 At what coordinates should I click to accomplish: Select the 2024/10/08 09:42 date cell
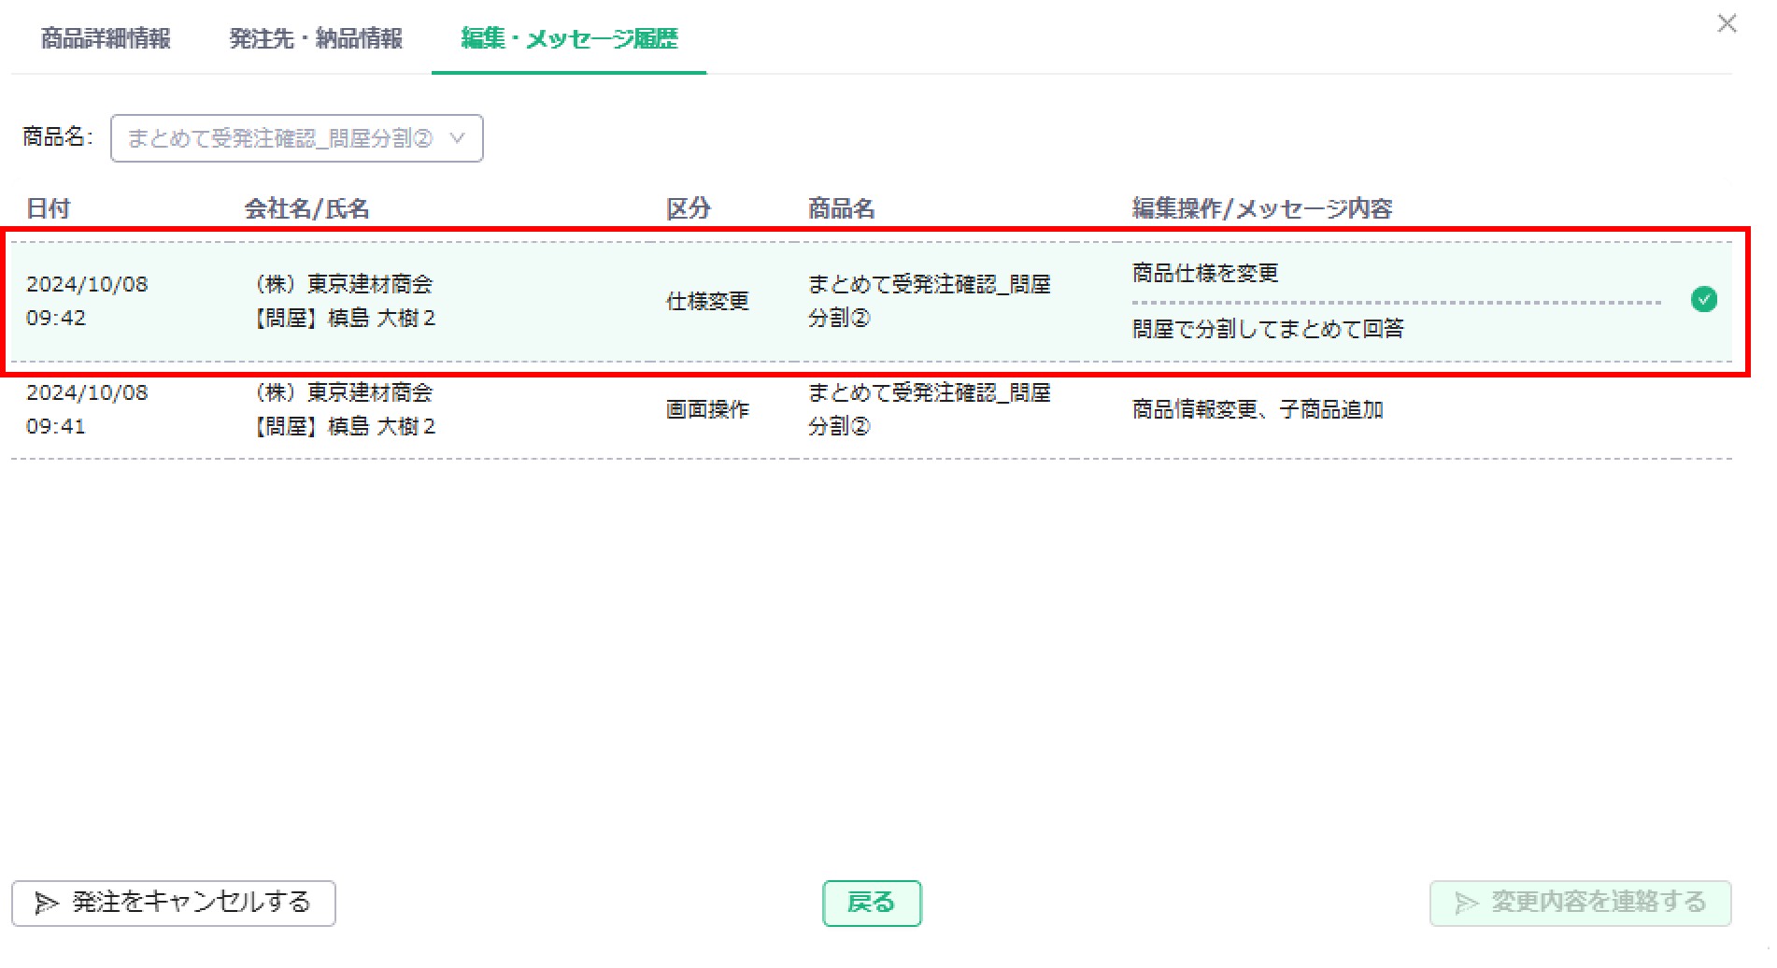point(87,301)
